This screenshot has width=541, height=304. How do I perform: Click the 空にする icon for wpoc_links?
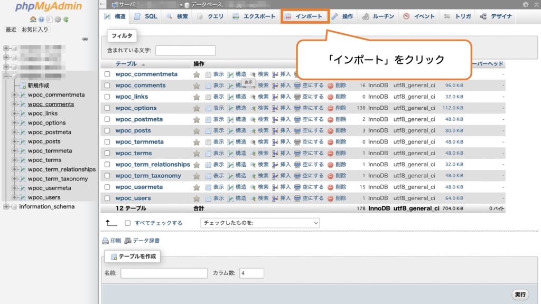tap(298, 97)
